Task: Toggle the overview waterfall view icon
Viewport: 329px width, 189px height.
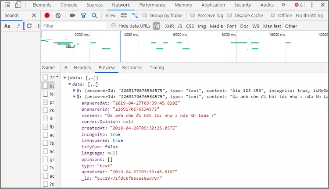Action: 135,15
